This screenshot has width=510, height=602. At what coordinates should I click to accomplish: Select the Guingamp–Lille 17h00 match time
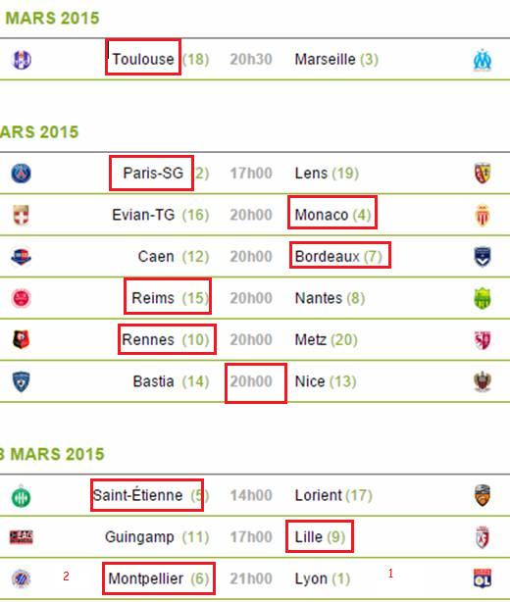(251, 536)
